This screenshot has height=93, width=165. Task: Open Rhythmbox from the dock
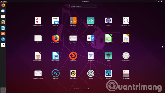tap(3, 22)
